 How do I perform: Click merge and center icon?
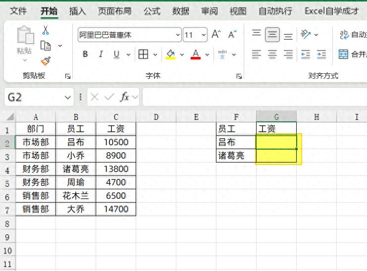[x=343, y=54]
